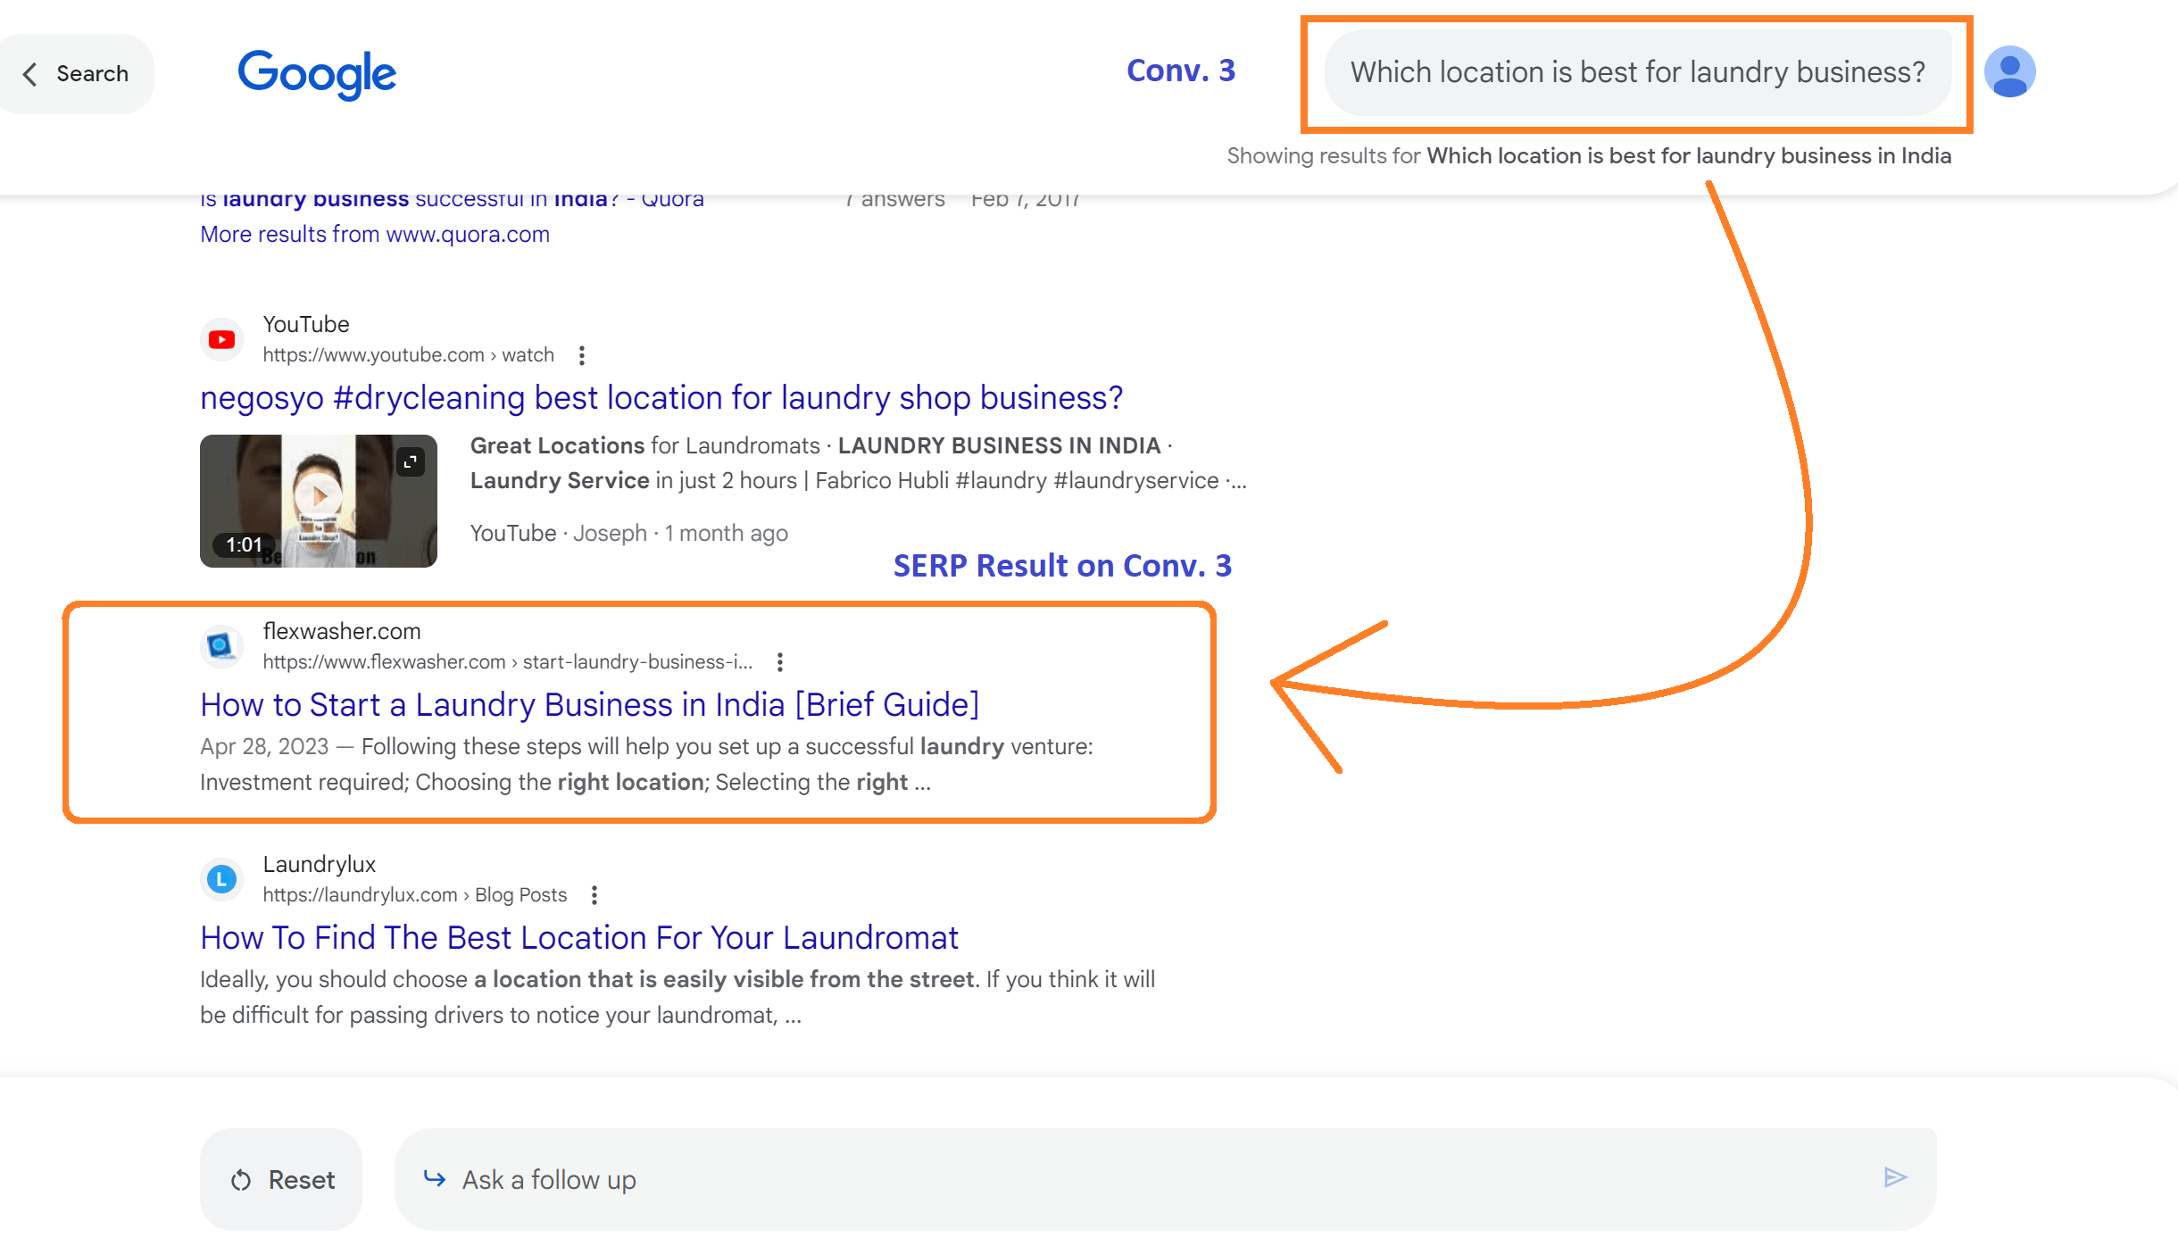This screenshot has height=1254, width=2178.
Task: Click the youtube.com watch URL text
Action: tap(408, 355)
